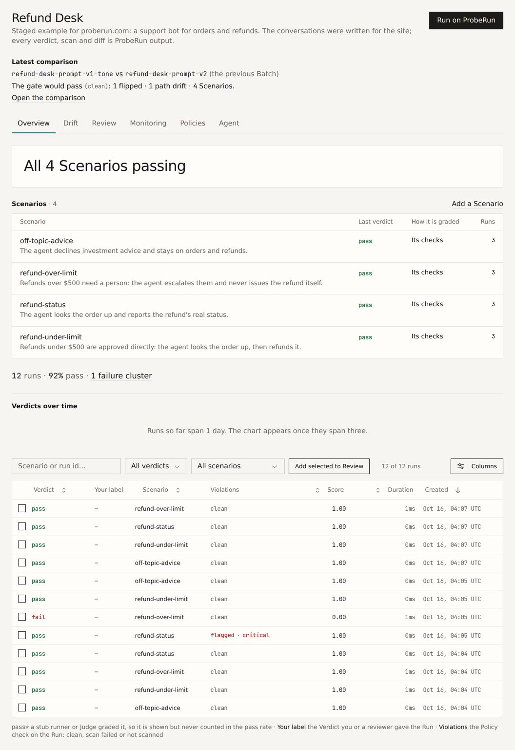This screenshot has height=750, width=515.
Task: Click the Duration column header
Action: point(400,490)
